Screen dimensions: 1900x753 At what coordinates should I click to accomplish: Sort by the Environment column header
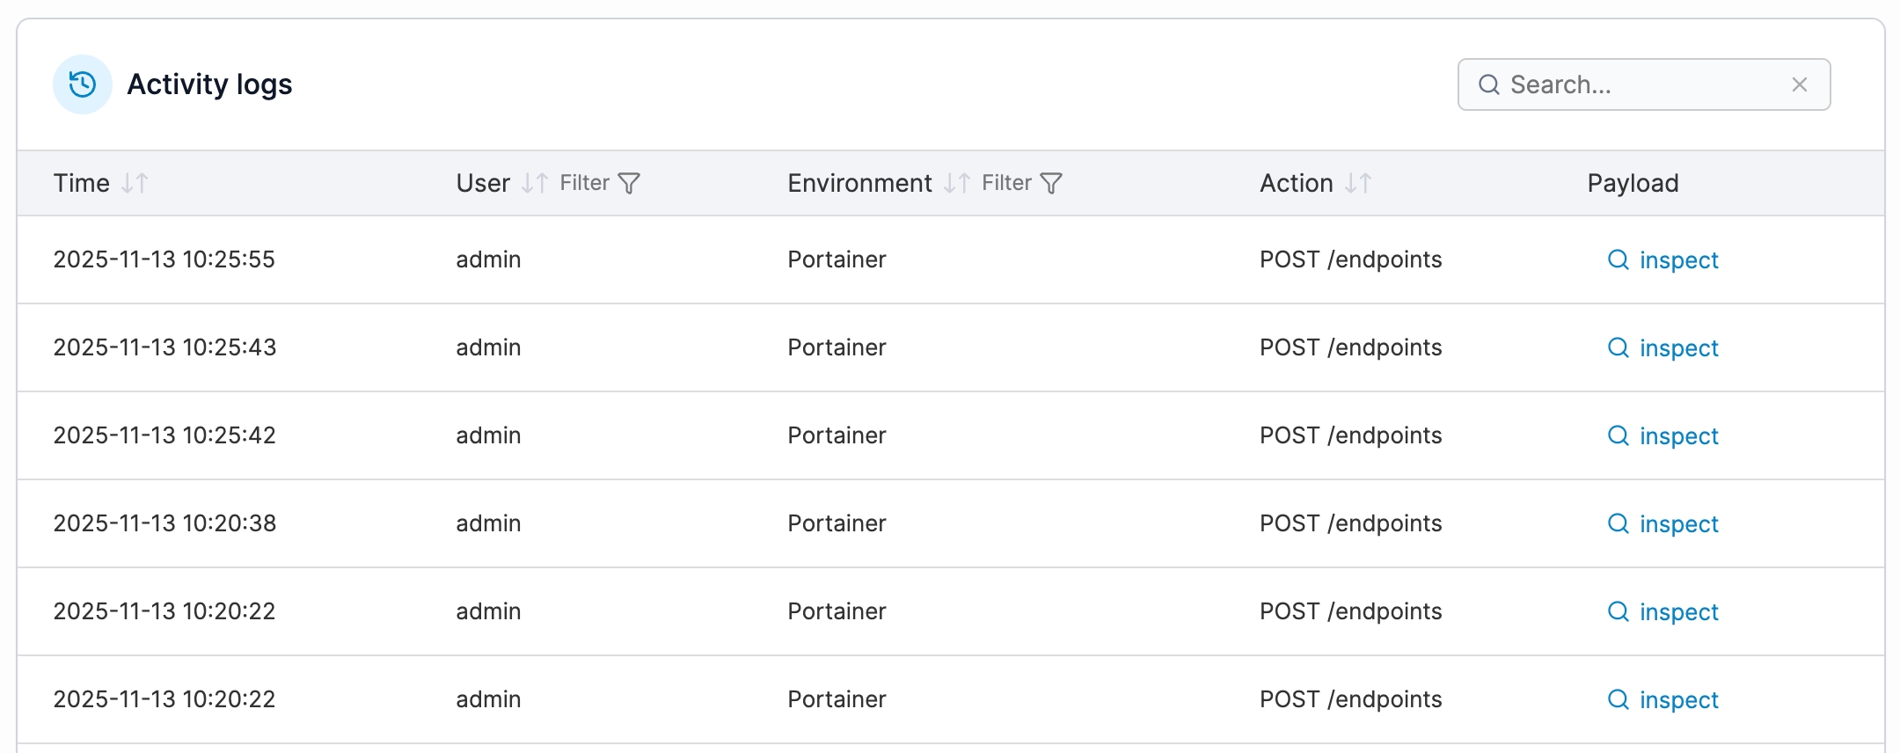859,183
